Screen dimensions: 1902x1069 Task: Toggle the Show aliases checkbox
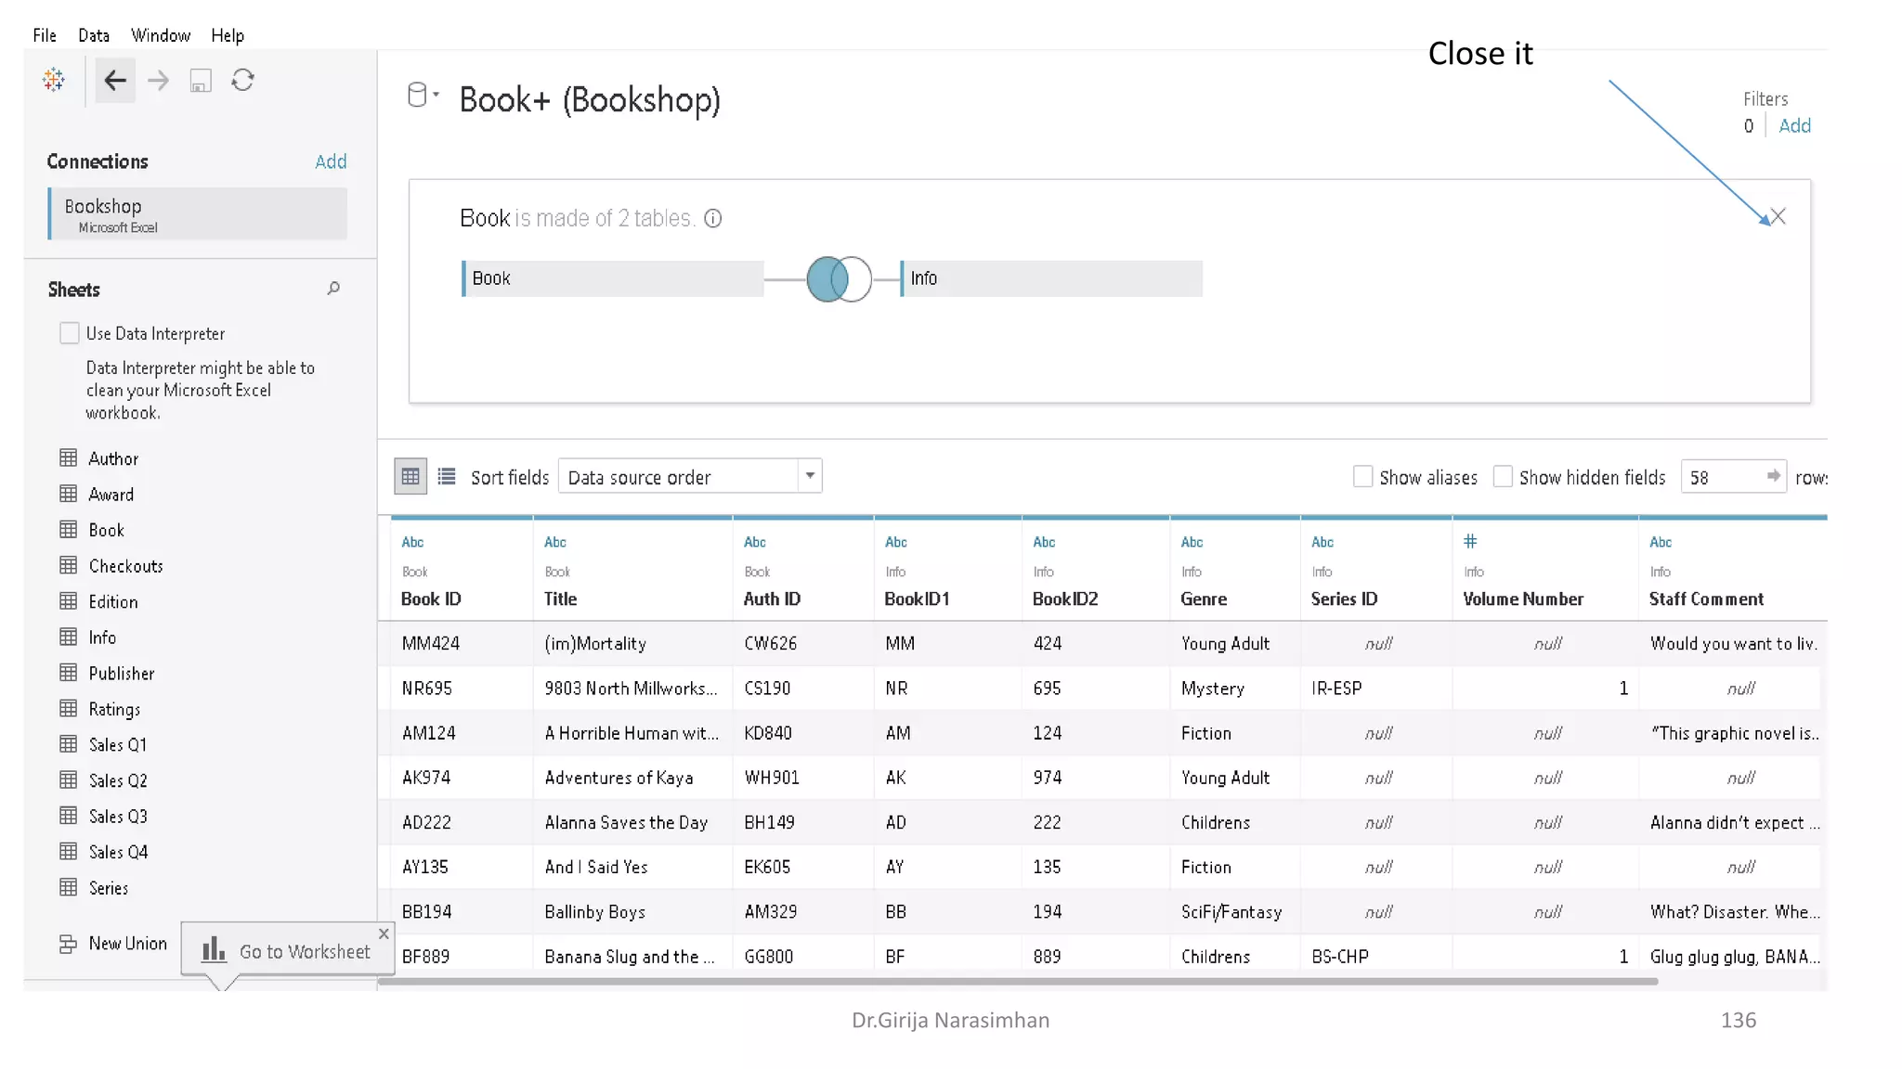point(1362,477)
